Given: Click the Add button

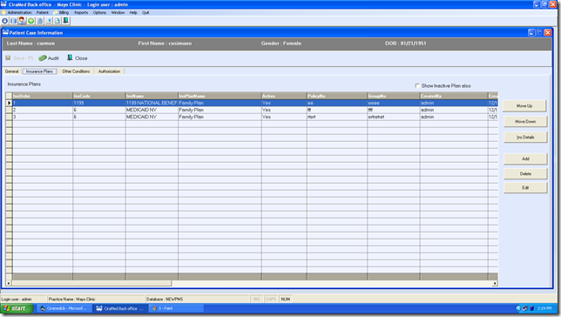Looking at the screenshot, I should click(x=525, y=158).
